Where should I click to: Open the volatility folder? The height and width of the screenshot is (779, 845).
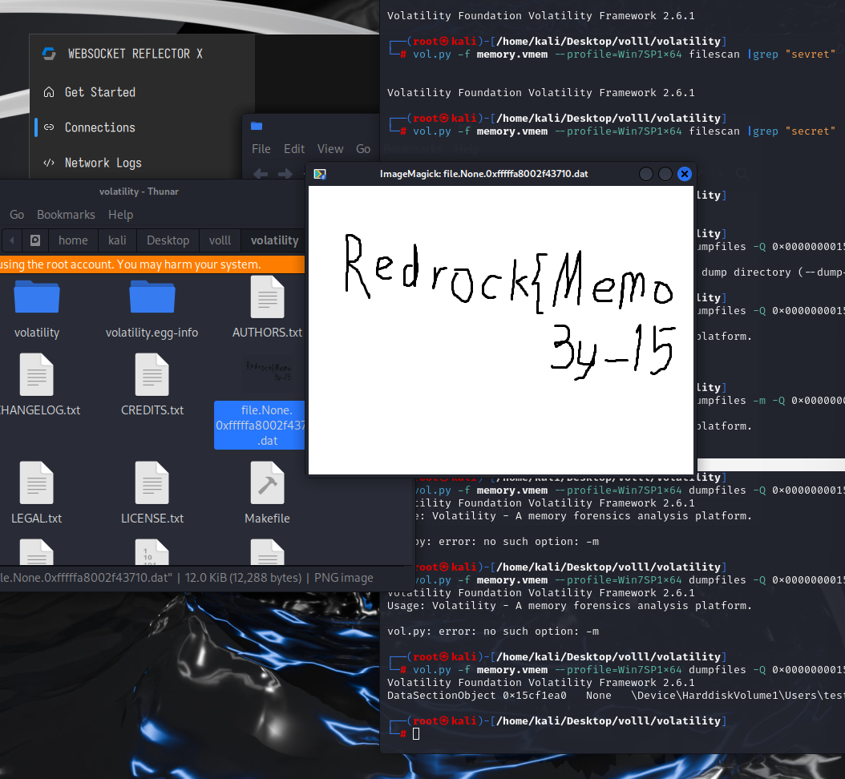(x=37, y=297)
